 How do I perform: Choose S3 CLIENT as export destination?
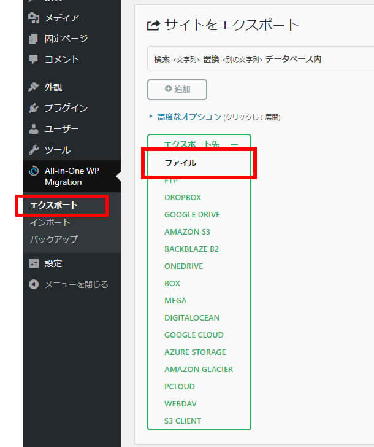click(183, 421)
